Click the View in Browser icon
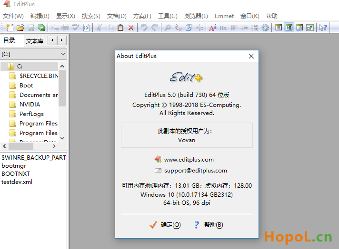The image size is (339, 249). coord(86,28)
